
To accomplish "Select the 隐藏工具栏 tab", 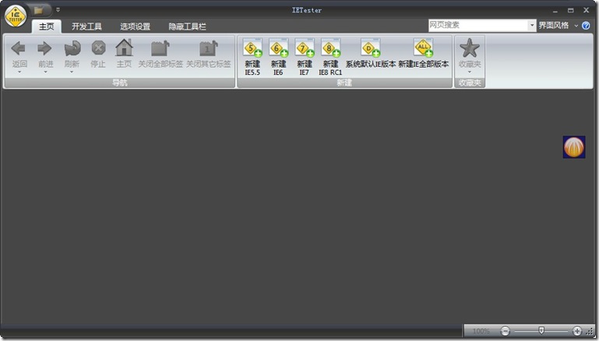I will (187, 26).
